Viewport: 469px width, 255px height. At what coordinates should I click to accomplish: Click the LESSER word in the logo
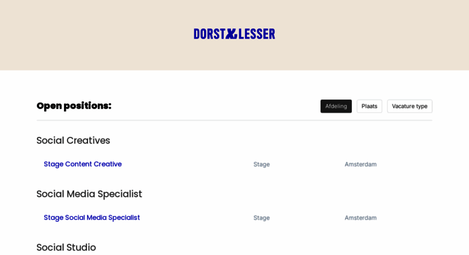pyautogui.click(x=257, y=34)
